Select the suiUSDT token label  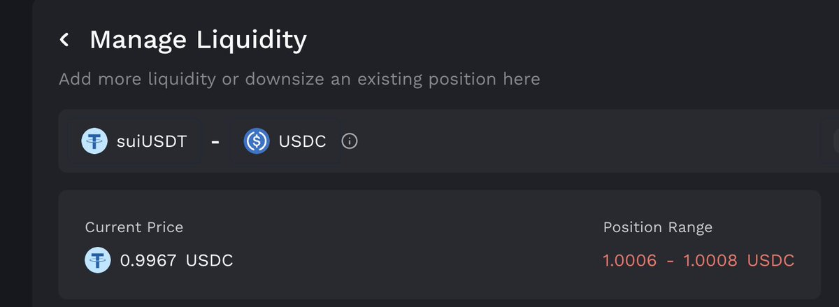pyautogui.click(x=152, y=141)
